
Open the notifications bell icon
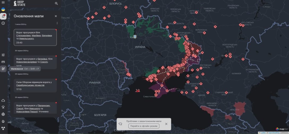(3, 16)
